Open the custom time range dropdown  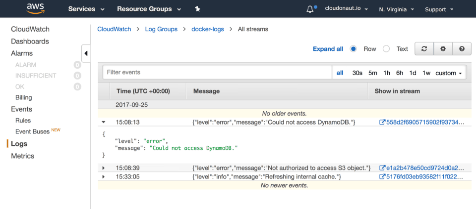[448, 73]
